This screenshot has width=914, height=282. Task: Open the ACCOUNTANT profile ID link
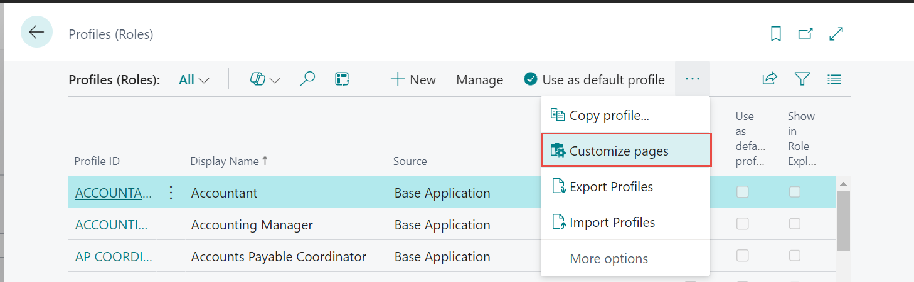[113, 193]
